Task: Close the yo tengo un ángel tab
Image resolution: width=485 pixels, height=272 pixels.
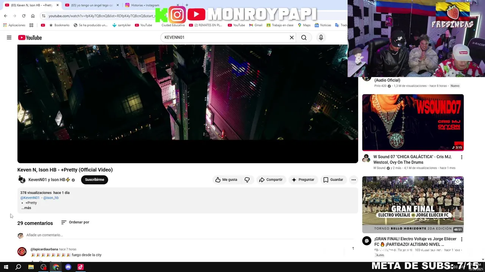Action: pos(118,5)
